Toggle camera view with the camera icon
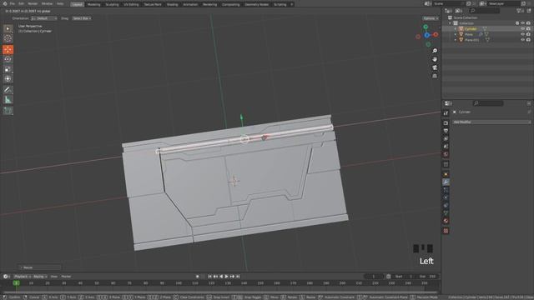Image resolution: width=534 pixels, height=300 pixels. pyautogui.click(x=435, y=67)
